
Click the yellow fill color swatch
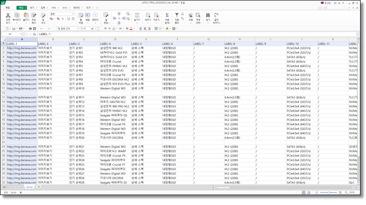coord(167,28)
